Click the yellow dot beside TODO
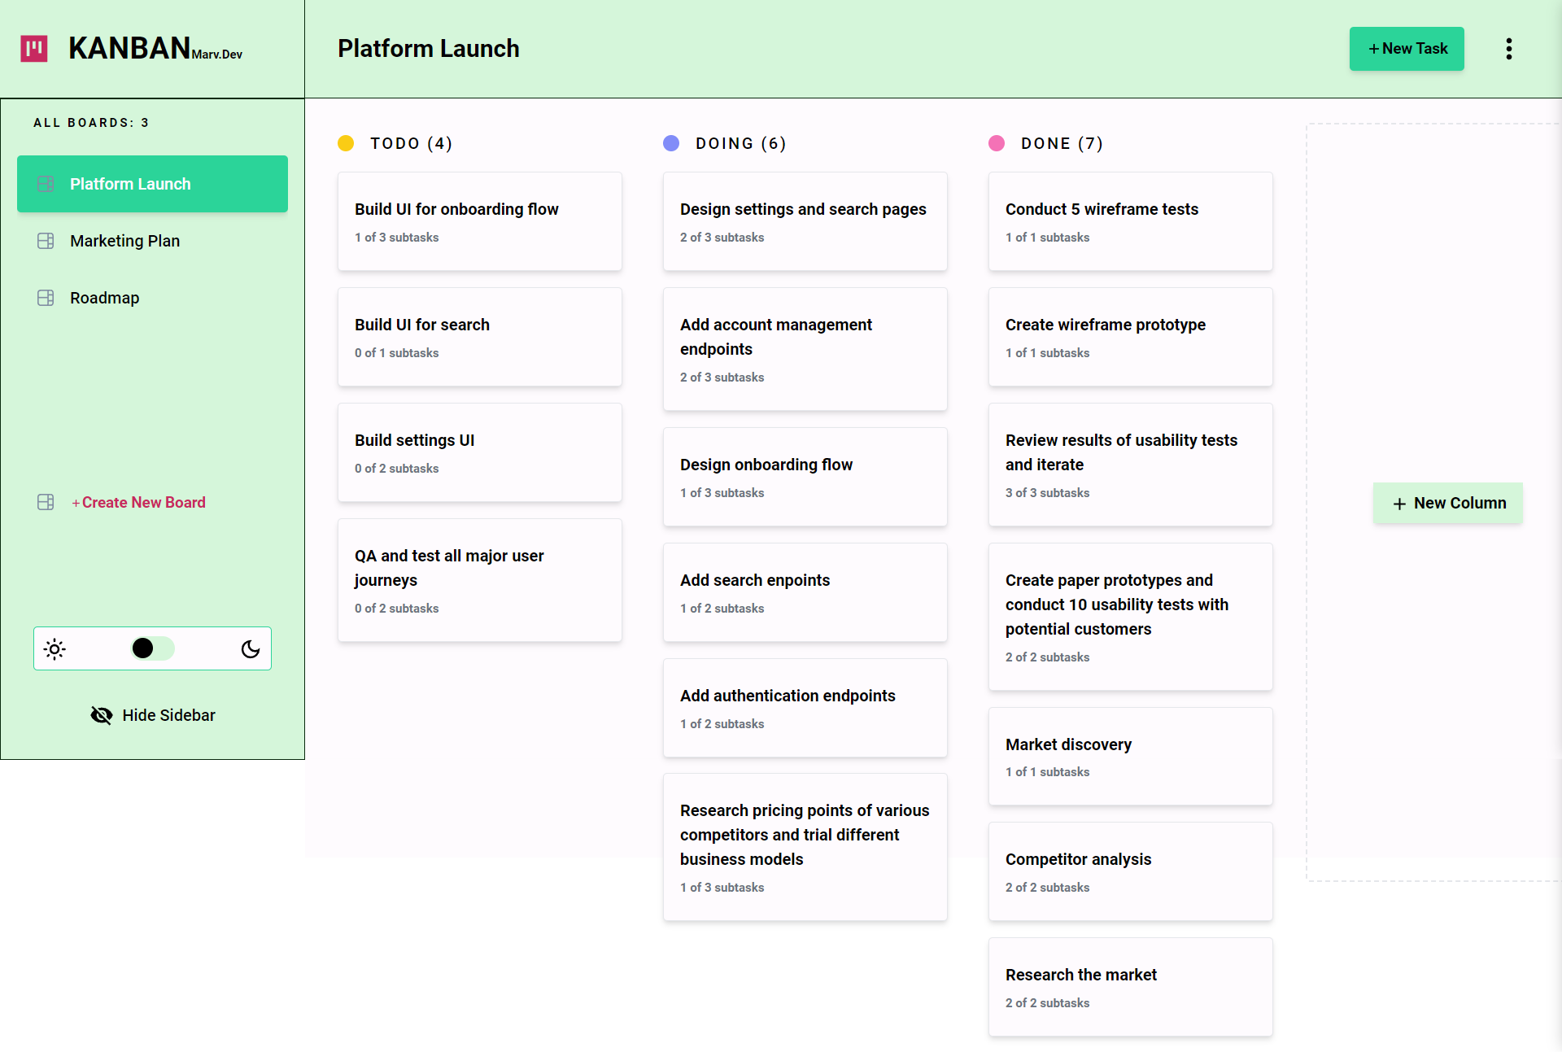This screenshot has width=1562, height=1052. click(346, 143)
